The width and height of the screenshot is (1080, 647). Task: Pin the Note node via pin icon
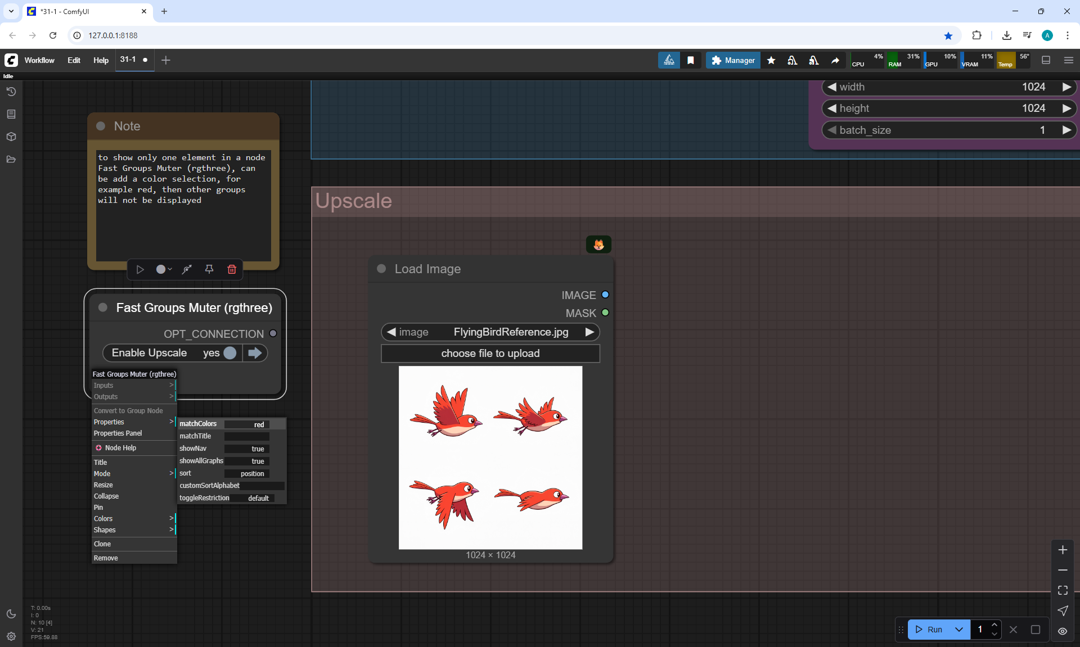(209, 269)
